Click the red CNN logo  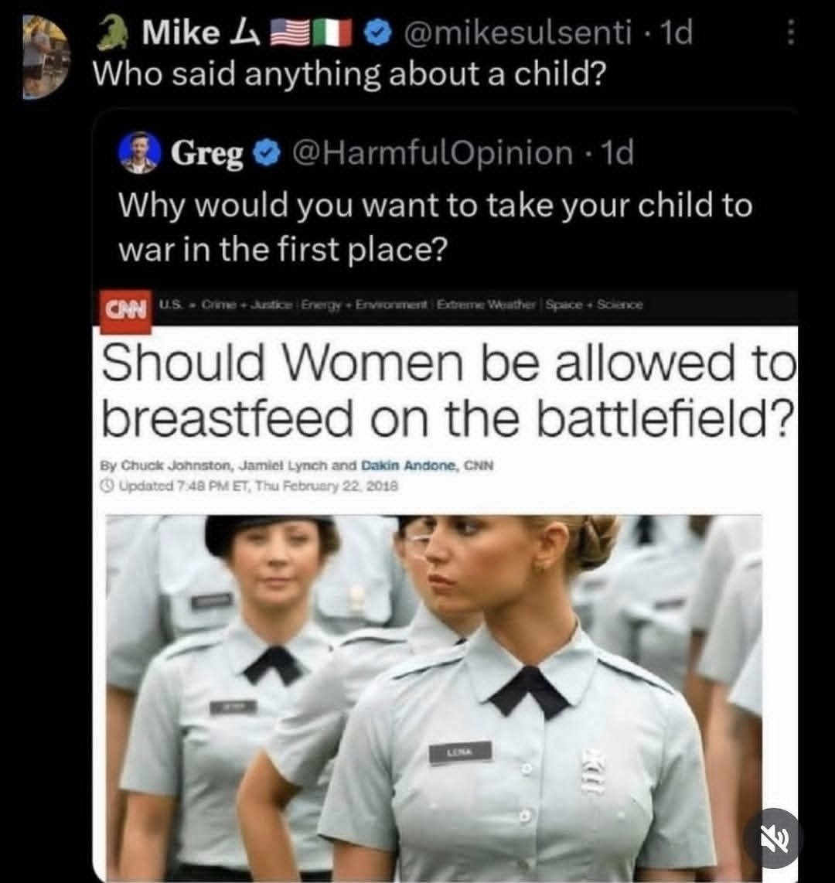pos(126,308)
